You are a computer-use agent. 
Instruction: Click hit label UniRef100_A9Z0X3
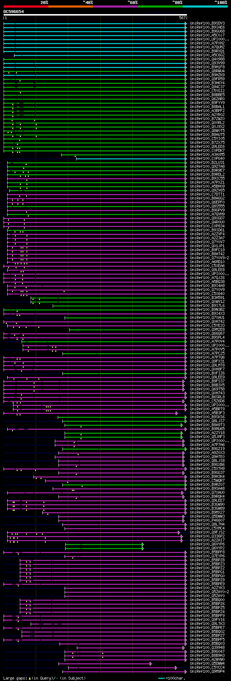(x=207, y=453)
